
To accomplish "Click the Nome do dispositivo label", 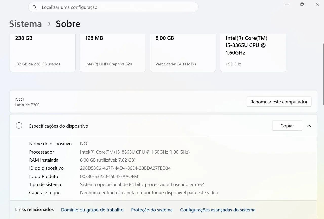I will click(x=50, y=144).
